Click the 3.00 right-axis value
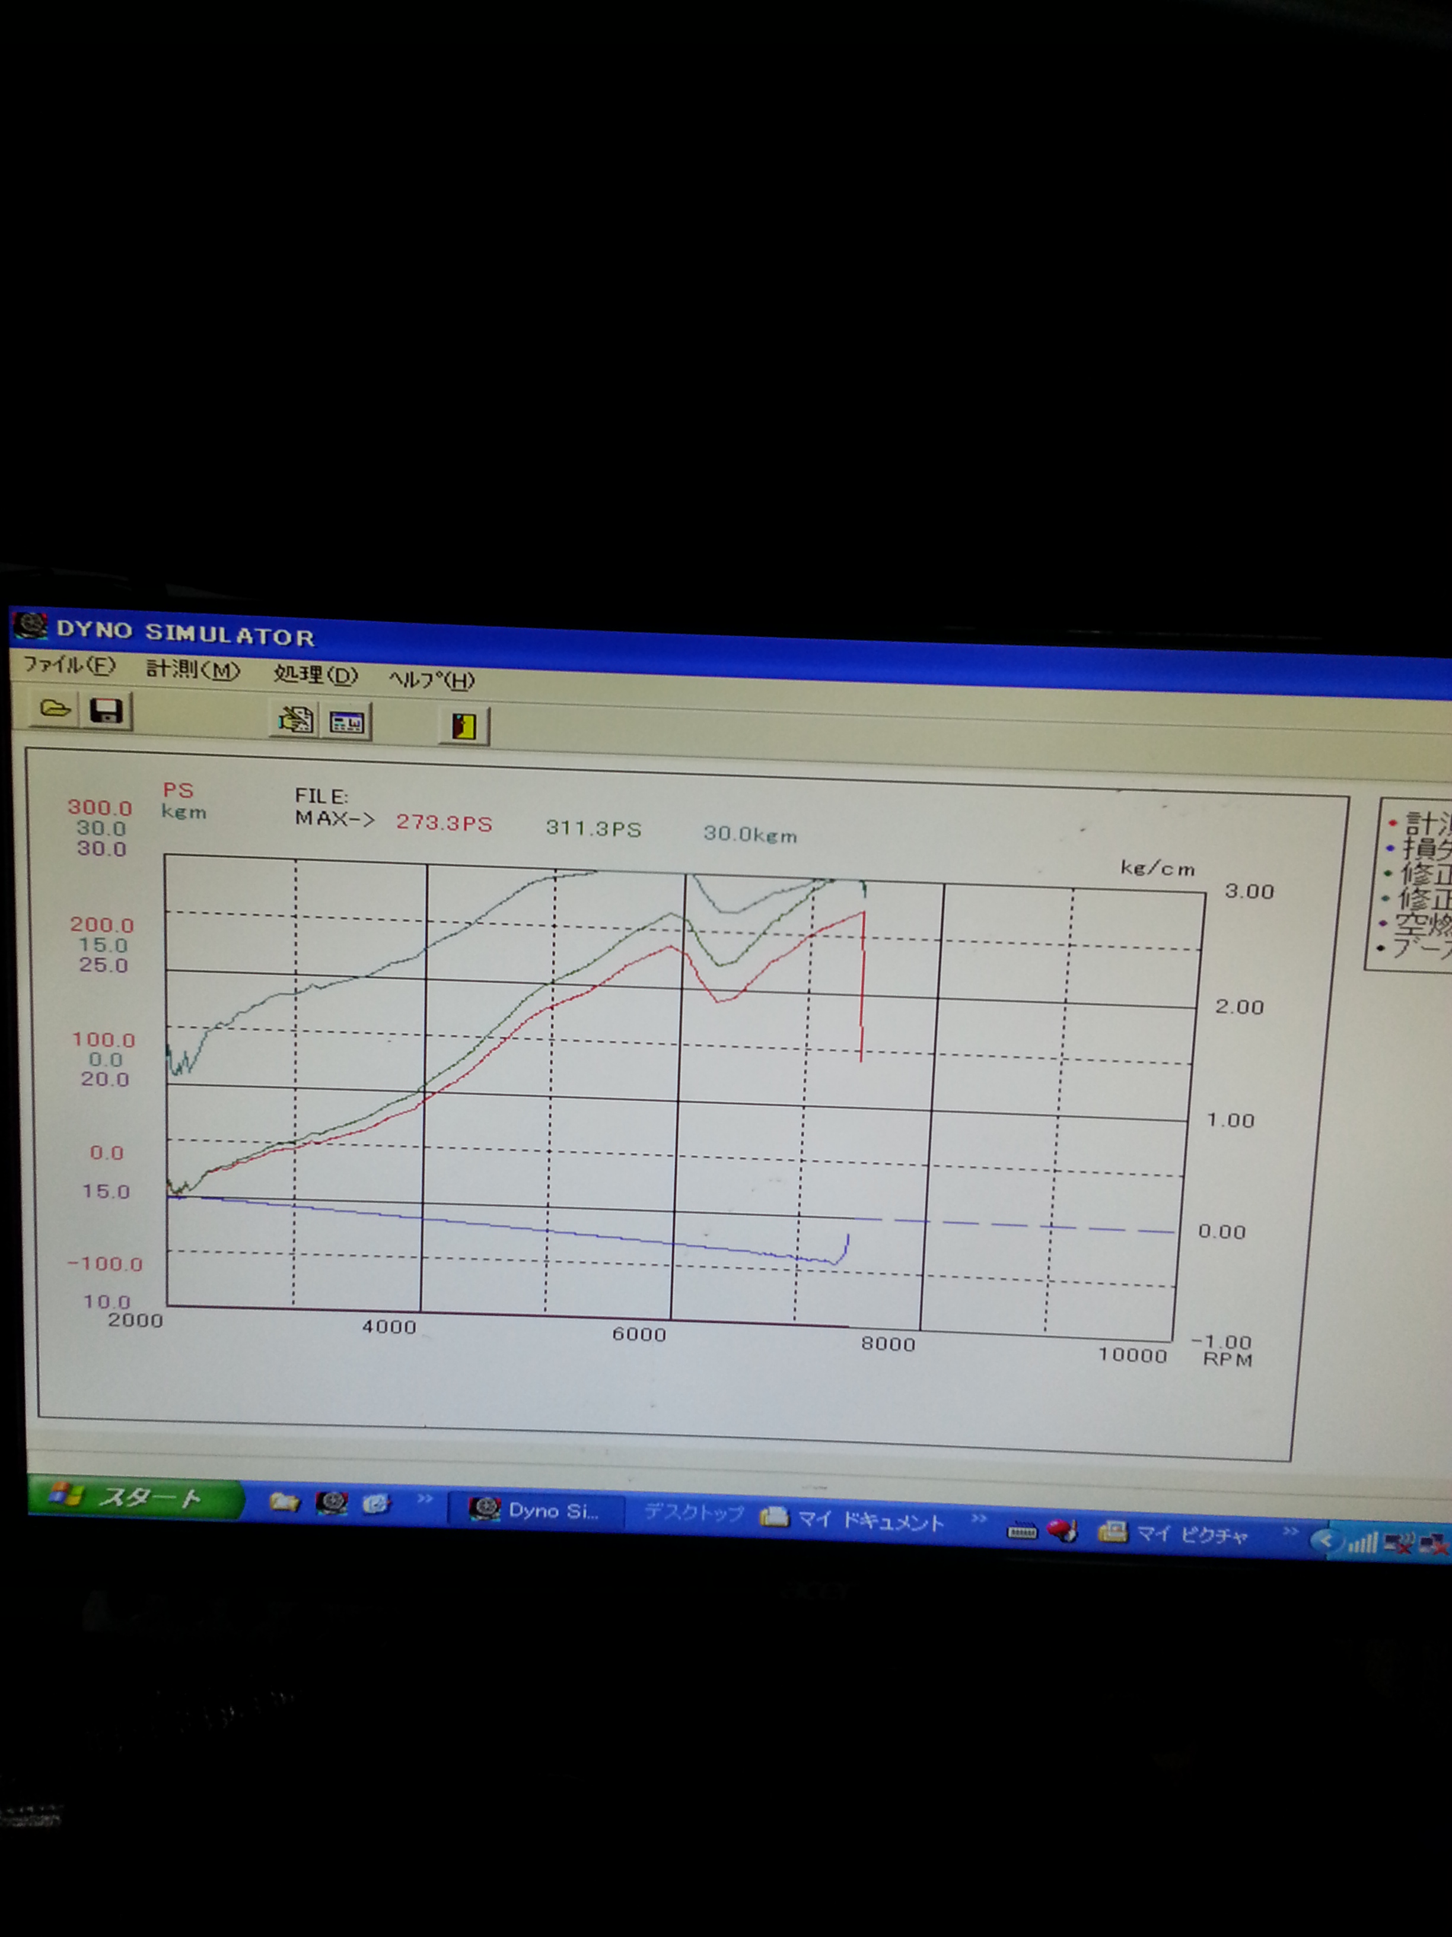Viewport: 1452px width, 1937px height. 1249,891
